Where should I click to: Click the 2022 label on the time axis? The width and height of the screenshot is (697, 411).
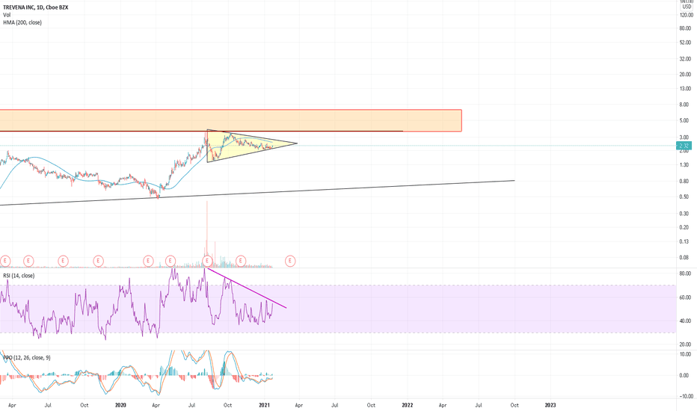(407, 405)
